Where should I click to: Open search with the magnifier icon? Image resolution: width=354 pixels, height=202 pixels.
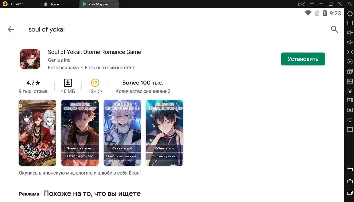tap(334, 29)
